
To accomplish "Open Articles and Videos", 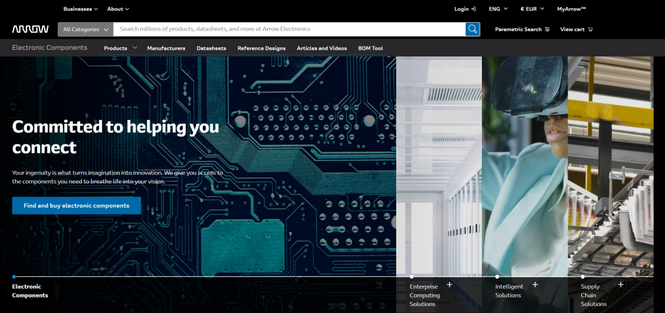I will point(322,48).
